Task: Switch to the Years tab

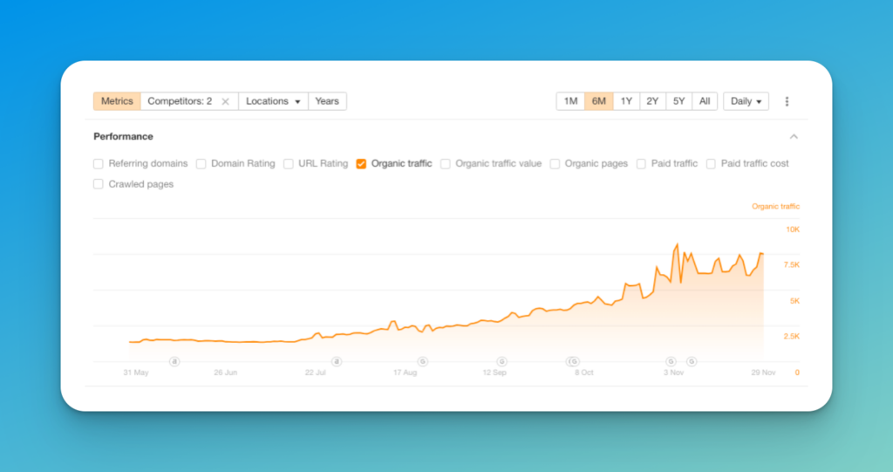Action: click(x=327, y=101)
